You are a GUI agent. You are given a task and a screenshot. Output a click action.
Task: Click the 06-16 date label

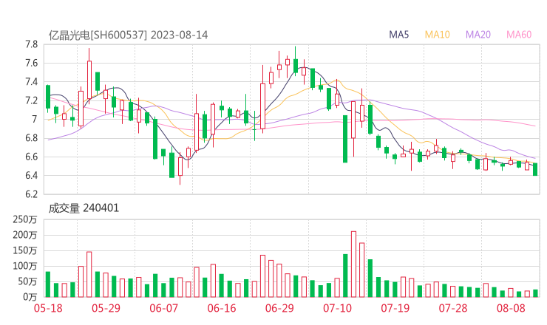point(222,308)
